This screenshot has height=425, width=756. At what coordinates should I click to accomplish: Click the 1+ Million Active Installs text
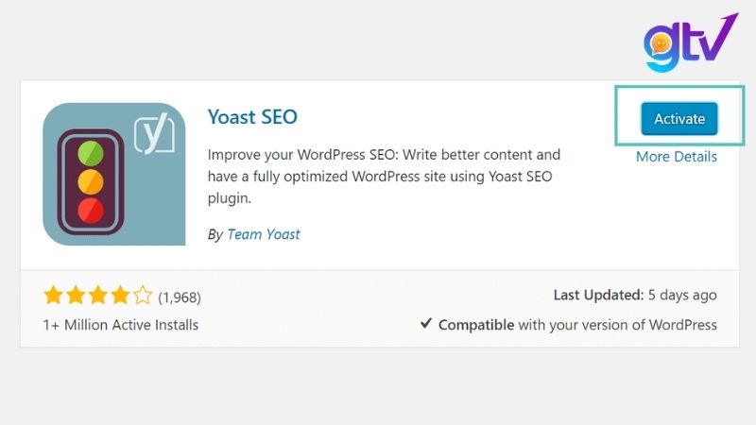click(x=121, y=325)
